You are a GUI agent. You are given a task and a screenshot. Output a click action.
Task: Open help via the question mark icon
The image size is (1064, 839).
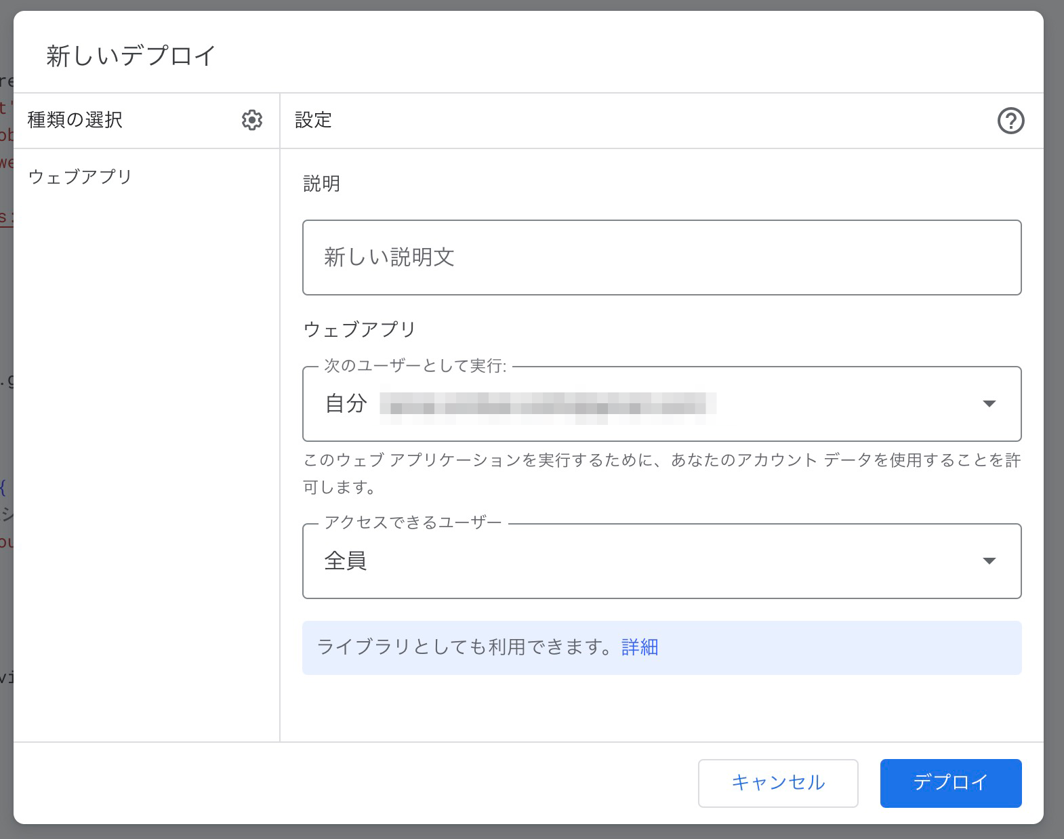[1010, 121]
